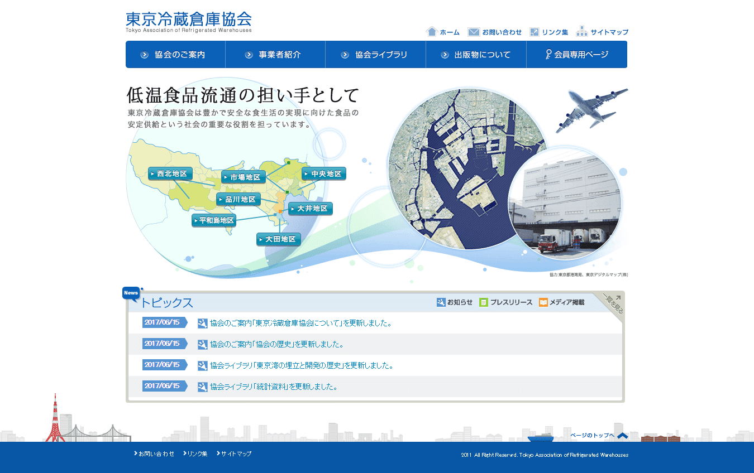The height and width of the screenshot is (473, 754).
Task: Open the 事業者紹介 navigation menu
Action: coord(275,54)
